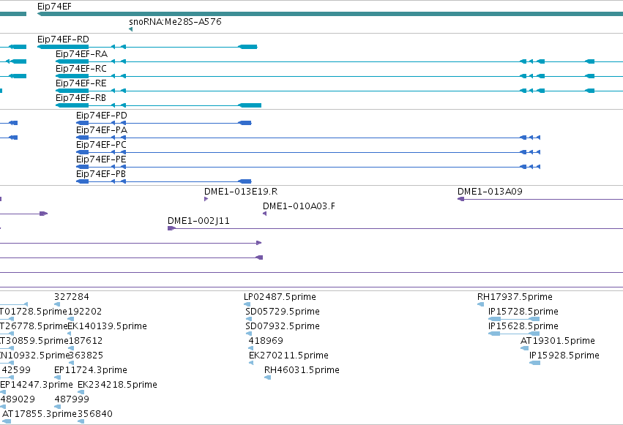Click Eip74EF-RD right-end exon block

(247, 47)
